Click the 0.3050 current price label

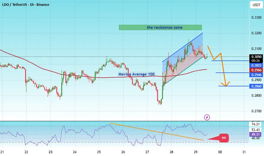point(256,57)
